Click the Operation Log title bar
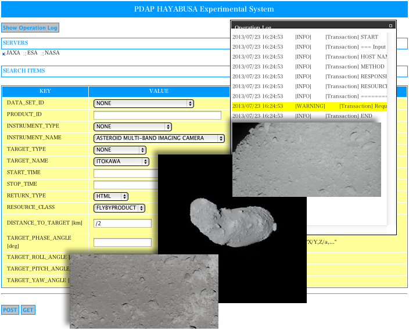The height and width of the screenshot is (331, 409). coord(313,26)
